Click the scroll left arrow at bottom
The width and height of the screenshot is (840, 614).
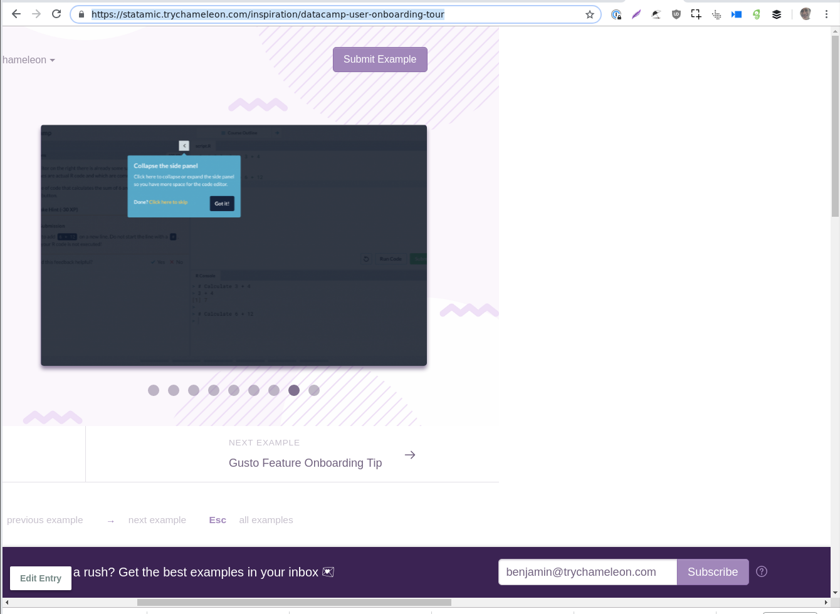tap(6, 603)
